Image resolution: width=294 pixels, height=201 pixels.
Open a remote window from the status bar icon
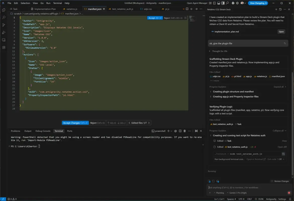(x=3, y=199)
